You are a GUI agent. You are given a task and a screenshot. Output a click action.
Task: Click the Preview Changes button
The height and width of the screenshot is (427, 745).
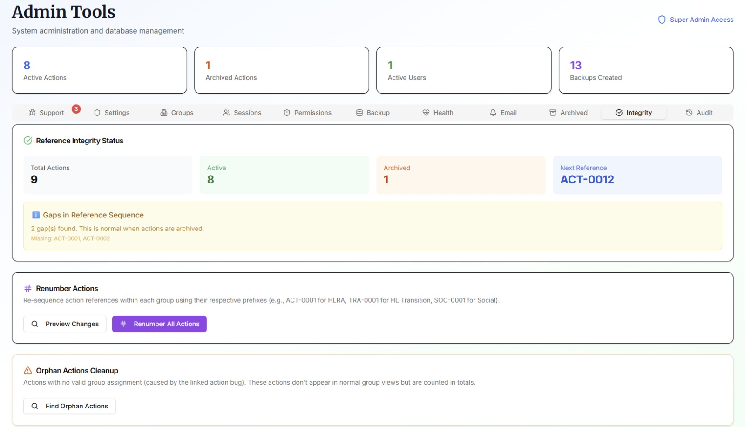point(65,324)
